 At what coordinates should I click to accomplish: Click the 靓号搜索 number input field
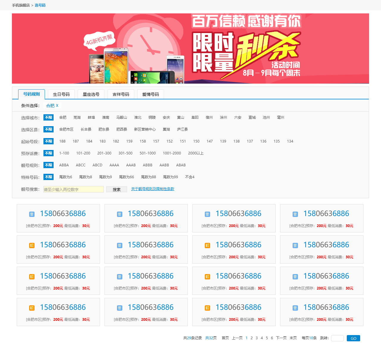[x=74, y=189]
